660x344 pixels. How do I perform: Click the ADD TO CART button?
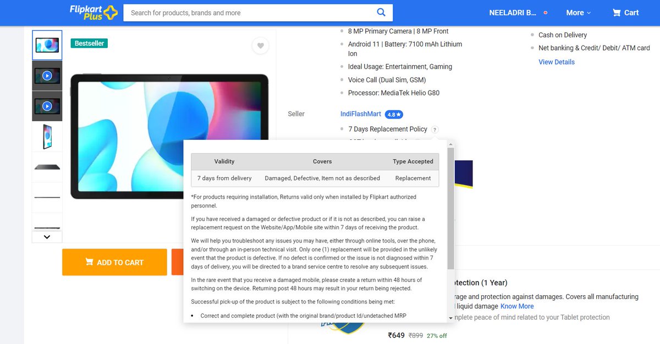coord(114,262)
